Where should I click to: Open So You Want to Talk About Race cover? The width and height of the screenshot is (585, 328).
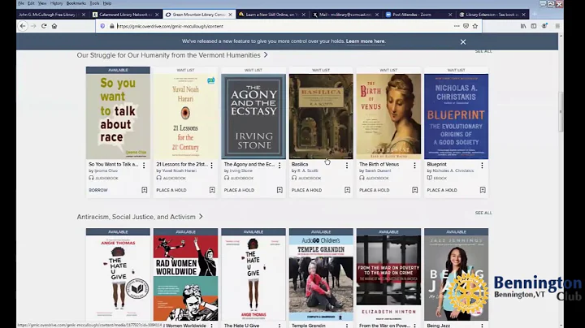pyautogui.click(x=118, y=116)
